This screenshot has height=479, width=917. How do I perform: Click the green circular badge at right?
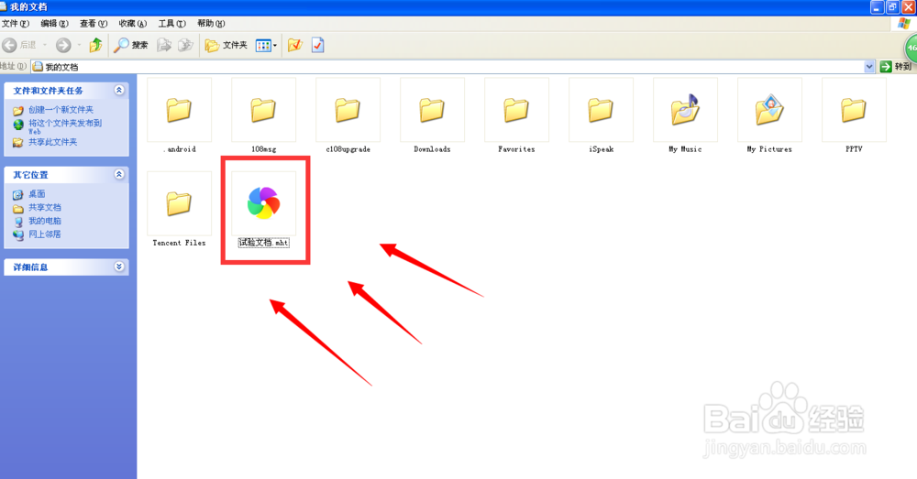(911, 48)
